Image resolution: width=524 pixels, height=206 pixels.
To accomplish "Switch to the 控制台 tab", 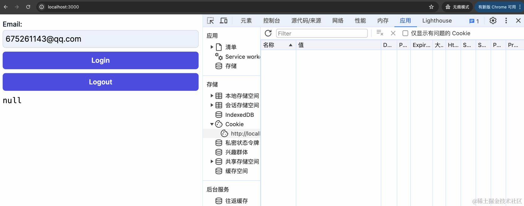I will [x=271, y=21].
